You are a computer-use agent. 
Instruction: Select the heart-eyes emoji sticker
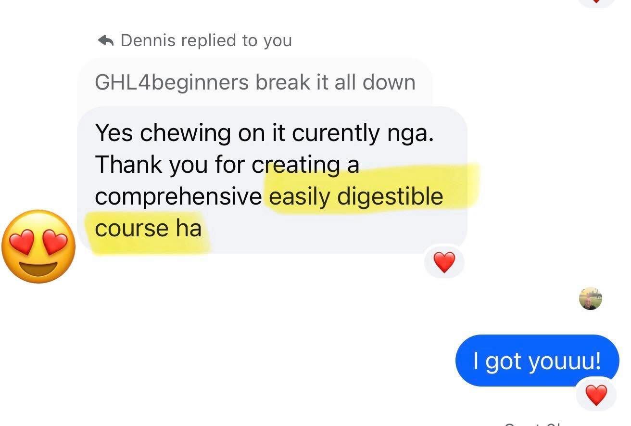38,246
